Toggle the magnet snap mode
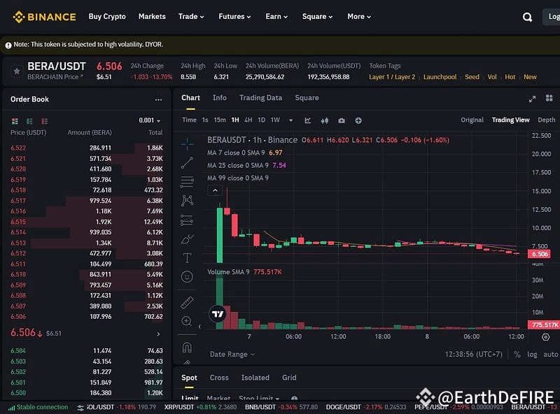 pyautogui.click(x=187, y=348)
